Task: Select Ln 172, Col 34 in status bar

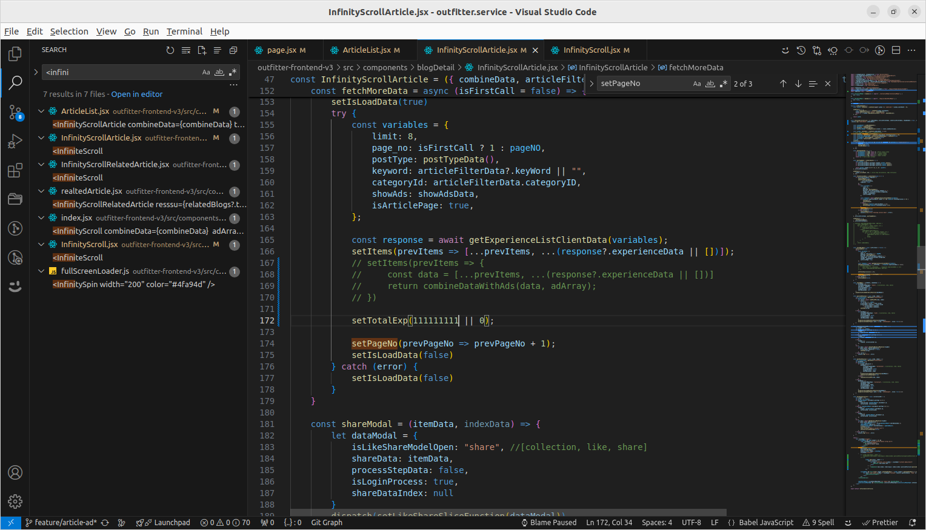Action: [x=609, y=523]
